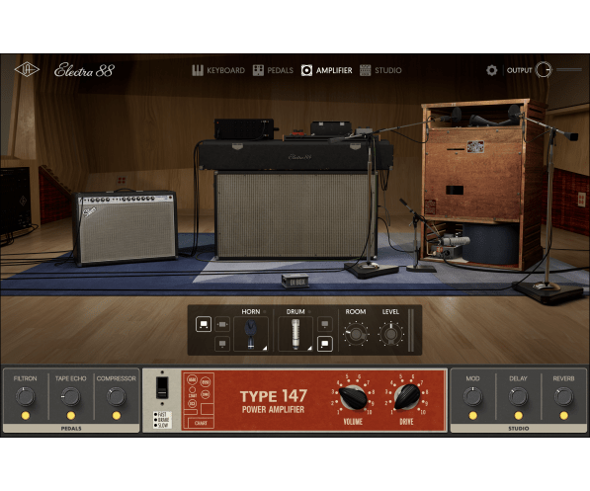Switch to the Studio view tab
The width and height of the screenshot is (590, 491).
[380, 70]
